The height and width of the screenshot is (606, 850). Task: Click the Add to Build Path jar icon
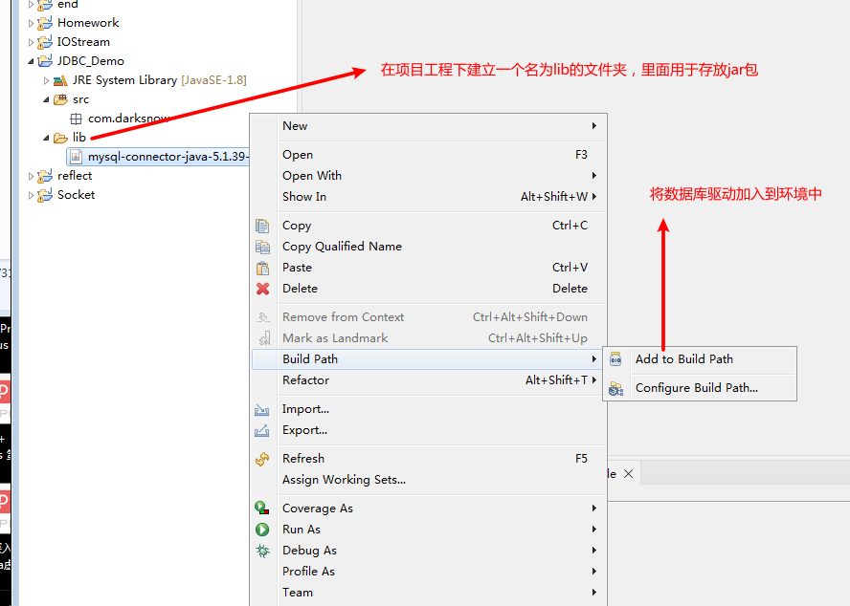click(x=615, y=359)
